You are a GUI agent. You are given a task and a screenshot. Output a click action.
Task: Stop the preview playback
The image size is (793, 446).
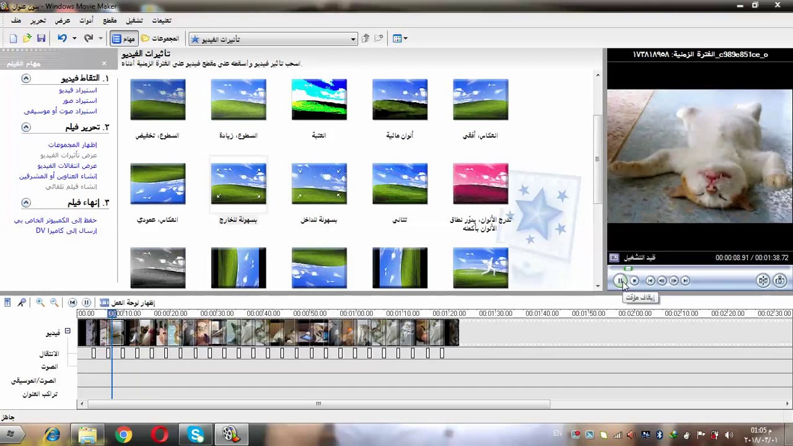[634, 281]
